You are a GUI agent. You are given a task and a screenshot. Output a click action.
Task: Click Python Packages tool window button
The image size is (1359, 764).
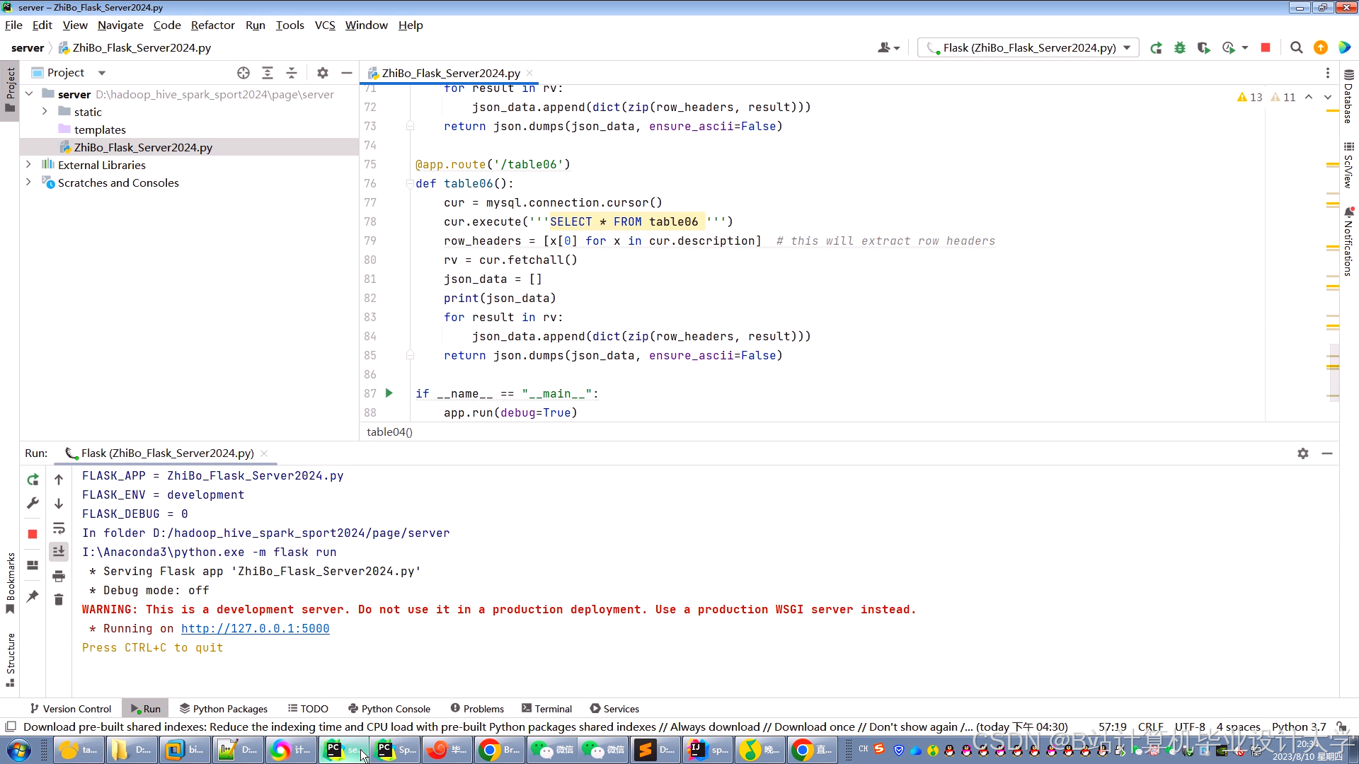tap(223, 709)
